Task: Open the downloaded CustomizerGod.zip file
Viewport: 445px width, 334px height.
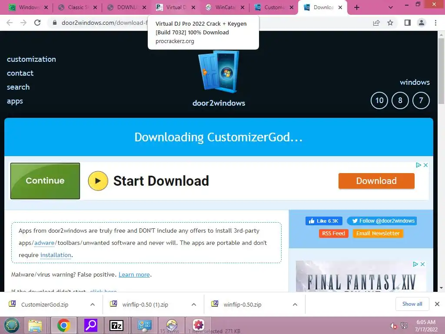Action: tap(45, 304)
